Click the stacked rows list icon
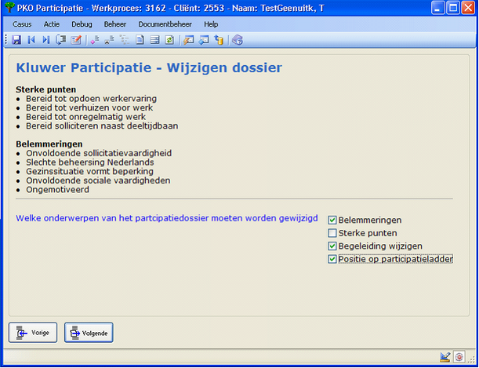This screenshot has width=479, height=368. pyautogui.click(x=154, y=40)
